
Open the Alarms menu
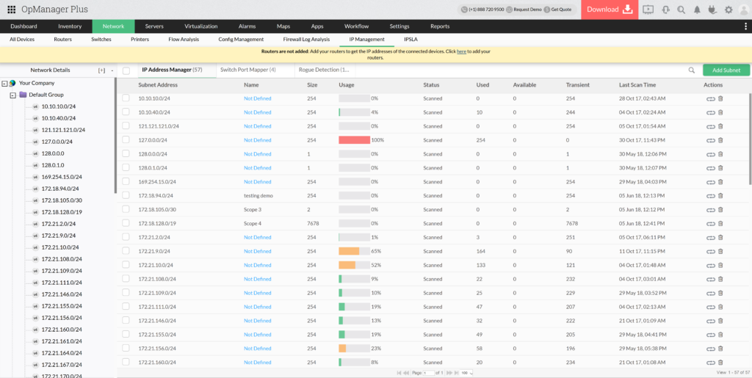coord(247,26)
